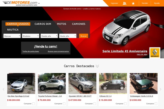Open Volkswagen Vento 2.0 GLS title
The height and width of the screenshot is (109, 164).
point(142,96)
